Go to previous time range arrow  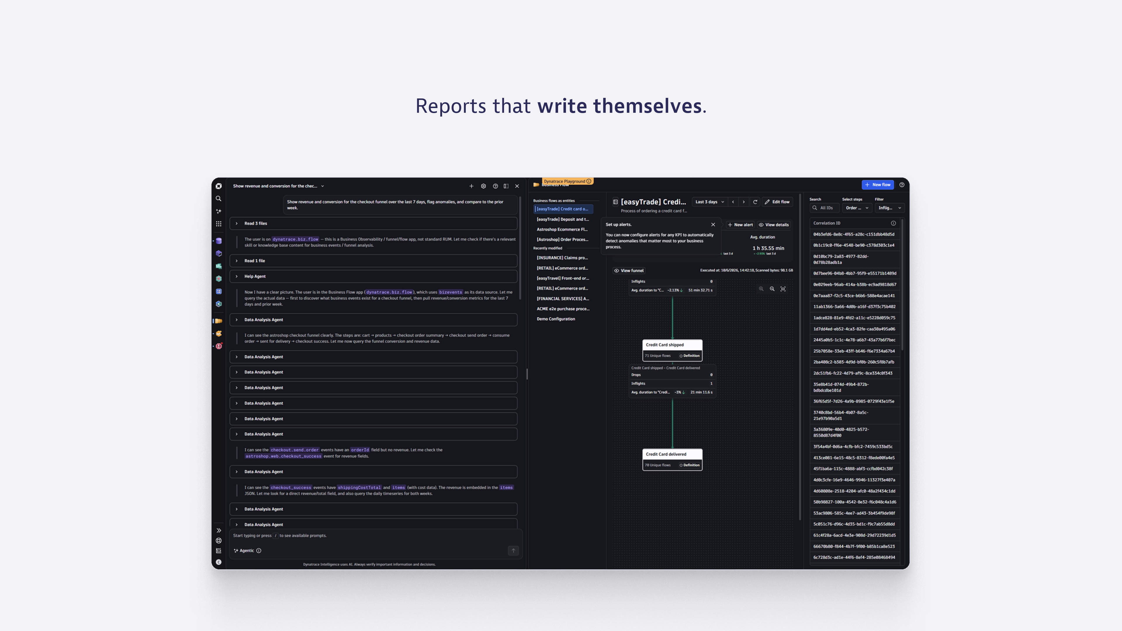[733, 202]
